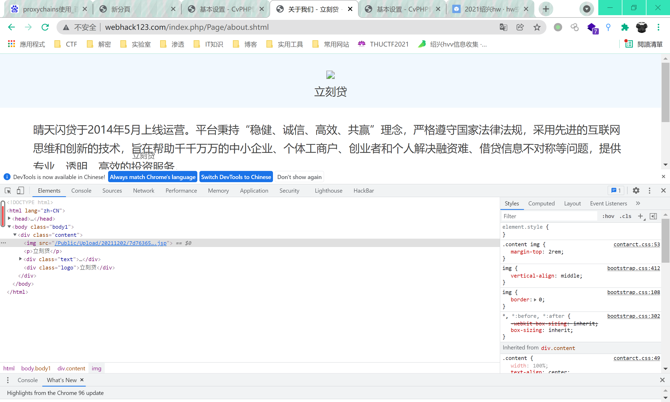Open DevTools settings gear
This screenshot has width=670, height=402.
[636, 191]
